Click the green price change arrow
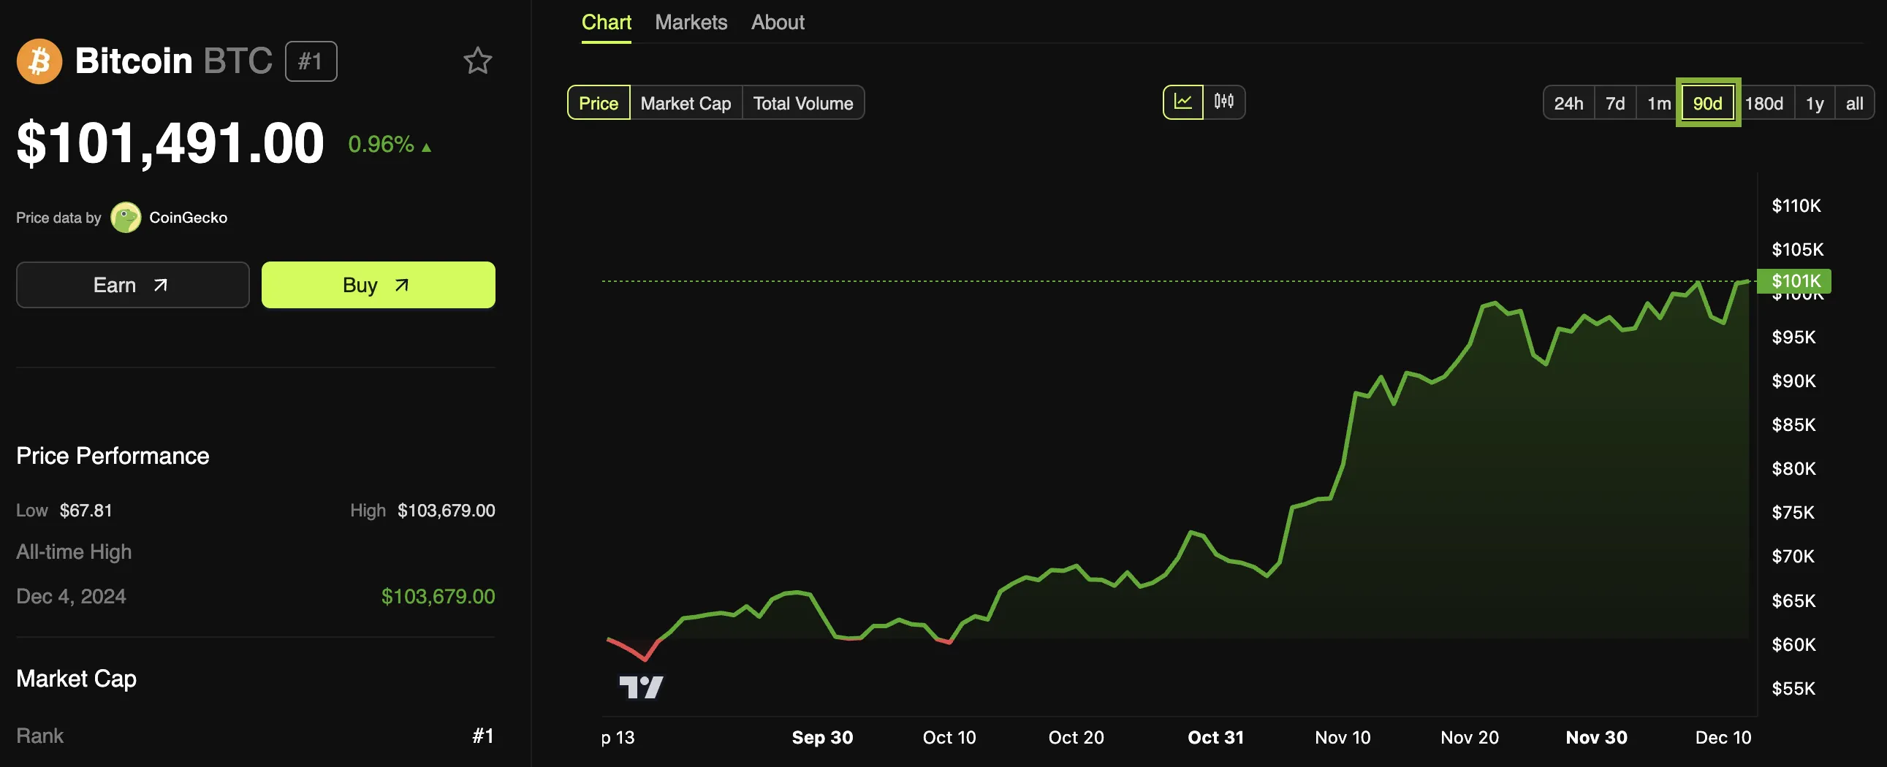 (426, 148)
